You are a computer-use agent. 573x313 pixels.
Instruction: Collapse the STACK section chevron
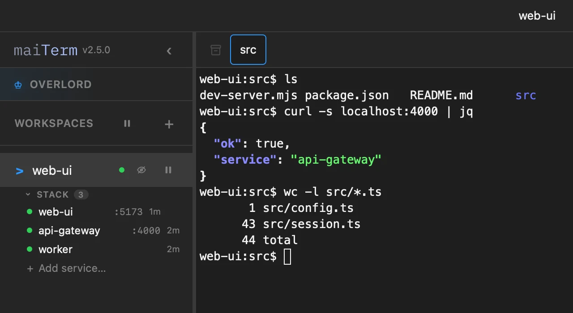pyautogui.click(x=28, y=195)
